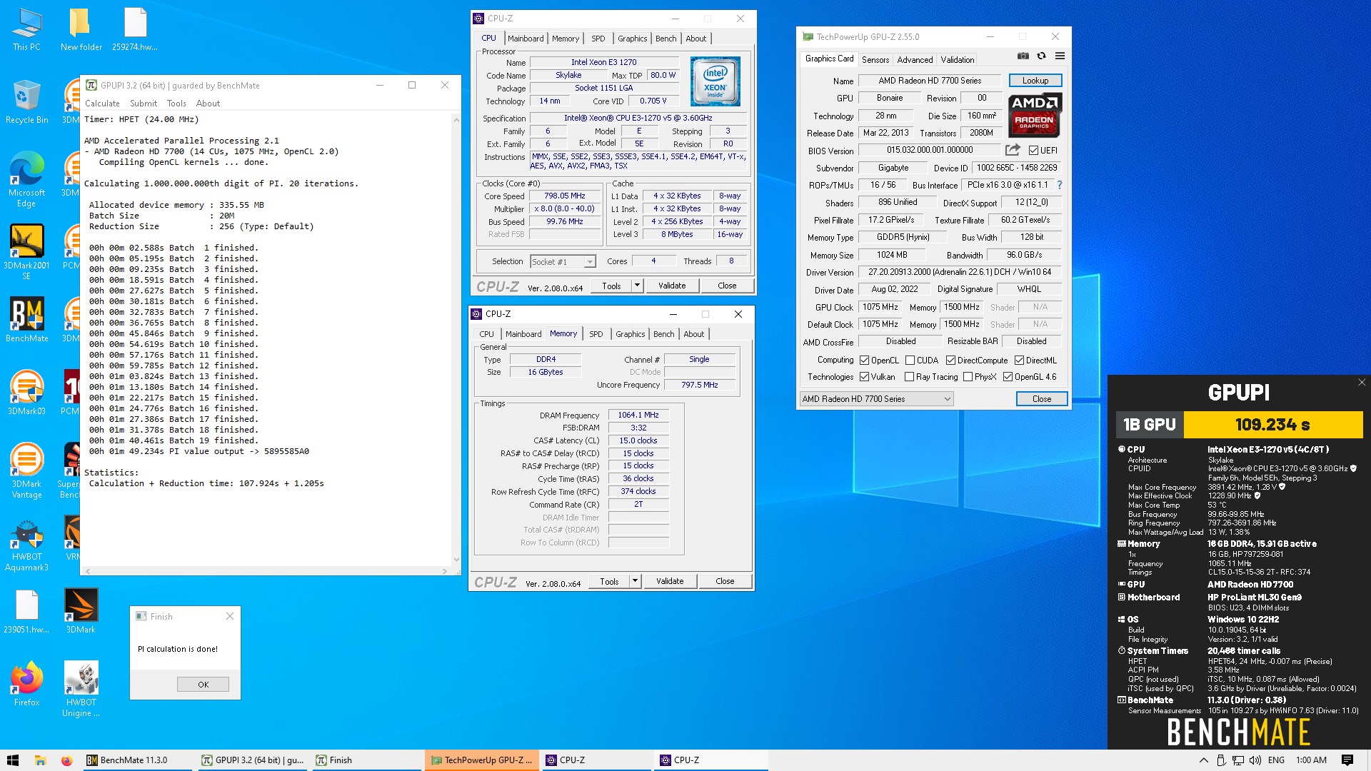Open This PC desktop icon
The image size is (1371, 771).
(26, 30)
